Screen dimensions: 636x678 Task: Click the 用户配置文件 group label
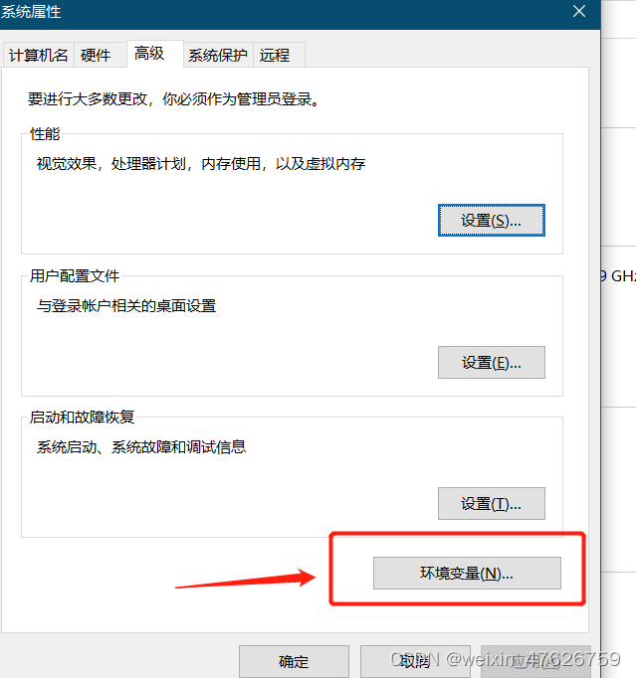[x=75, y=275]
